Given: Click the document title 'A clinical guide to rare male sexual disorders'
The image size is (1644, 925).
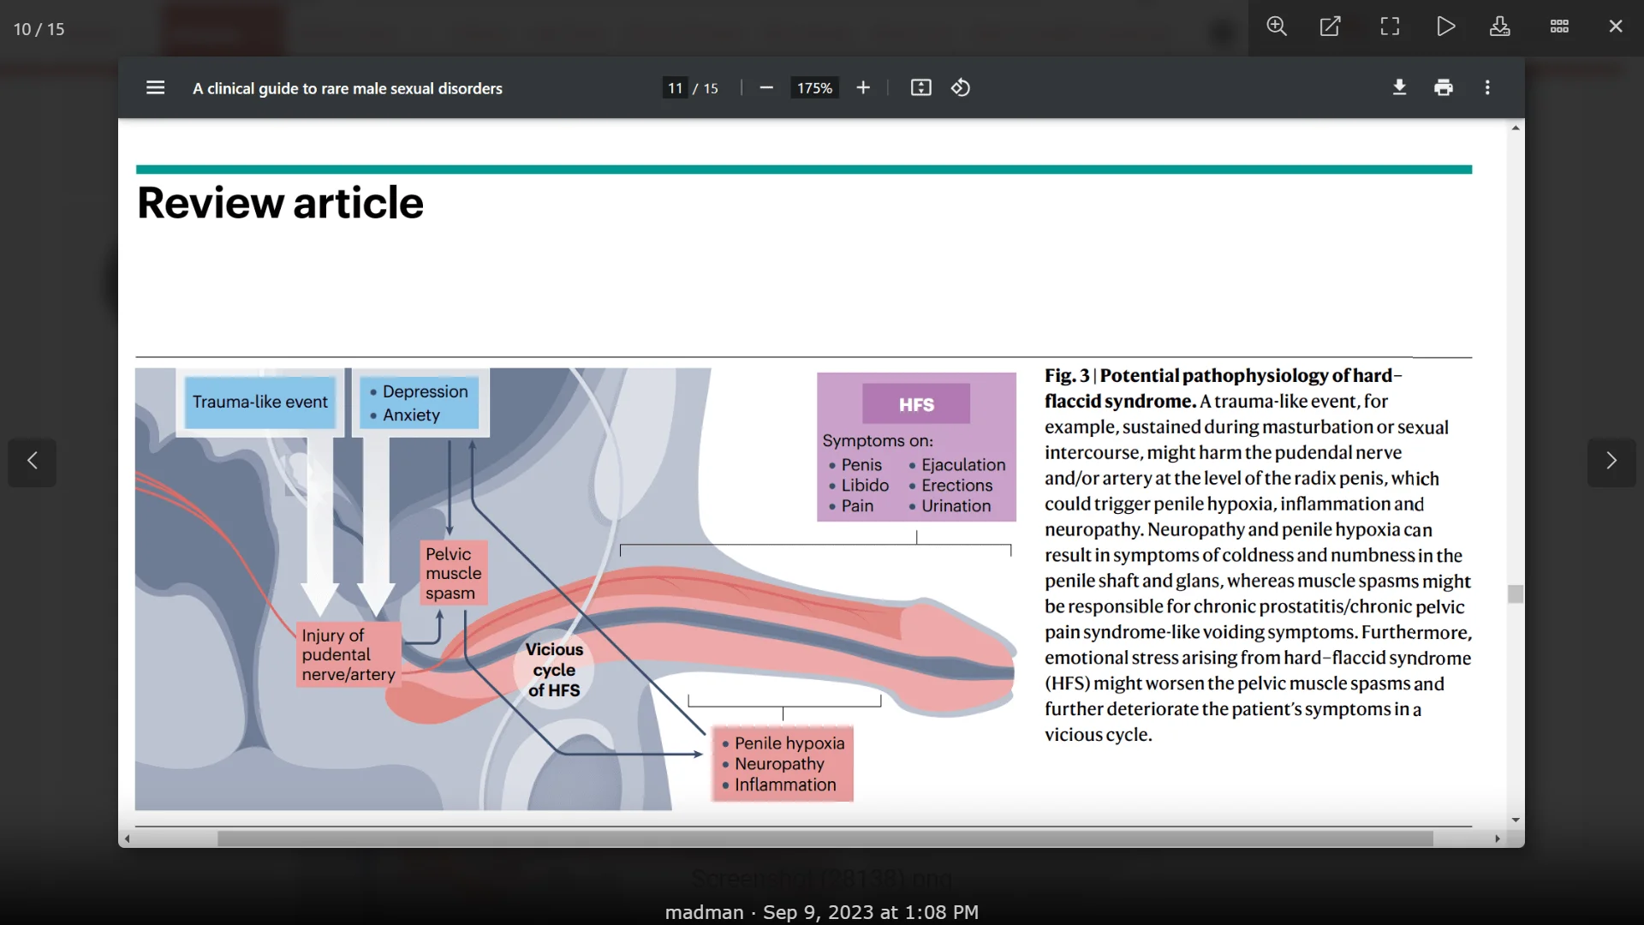Looking at the screenshot, I should point(348,88).
